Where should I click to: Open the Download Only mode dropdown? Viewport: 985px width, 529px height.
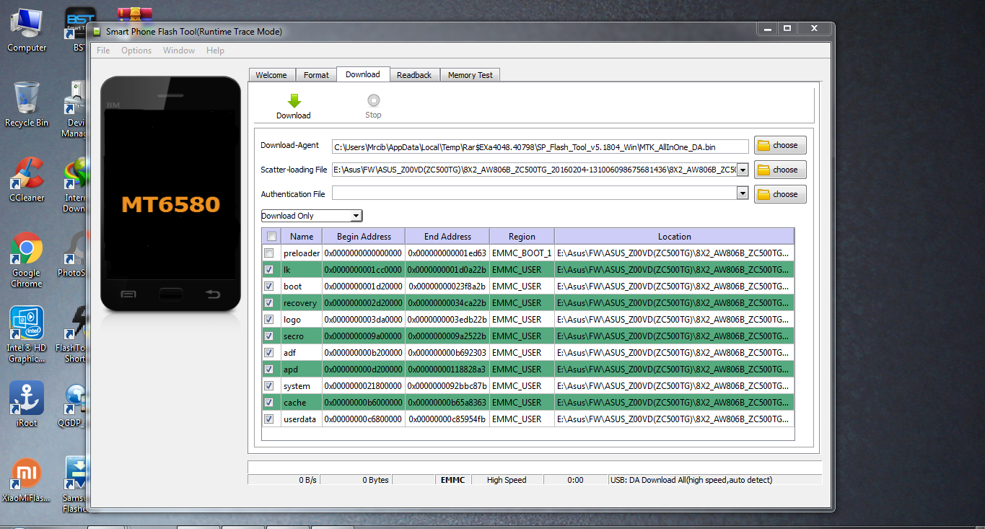(x=312, y=216)
